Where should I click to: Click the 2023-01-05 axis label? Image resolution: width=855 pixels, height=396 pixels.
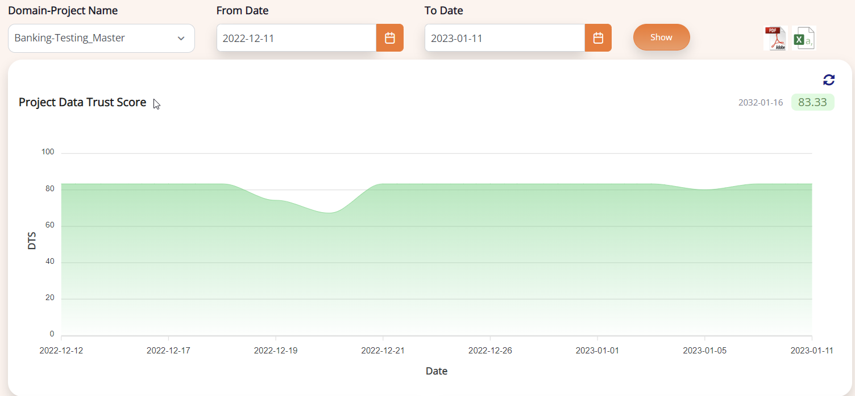click(705, 351)
